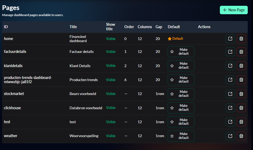Open the factuurdetails page in new window

coord(230,52)
